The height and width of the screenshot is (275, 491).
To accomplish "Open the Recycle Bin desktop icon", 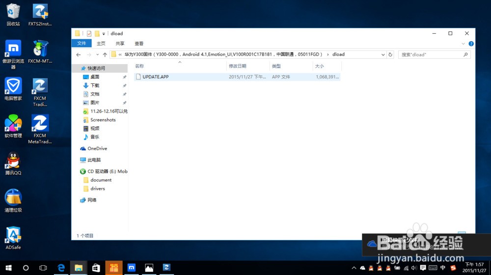I will 13,14.
